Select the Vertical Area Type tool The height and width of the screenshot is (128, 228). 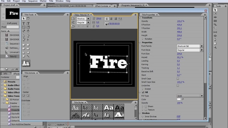(x=28, y=27)
